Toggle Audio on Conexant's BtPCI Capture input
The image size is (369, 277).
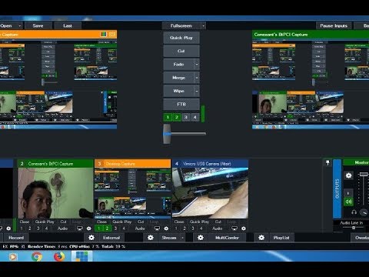tap(62, 229)
